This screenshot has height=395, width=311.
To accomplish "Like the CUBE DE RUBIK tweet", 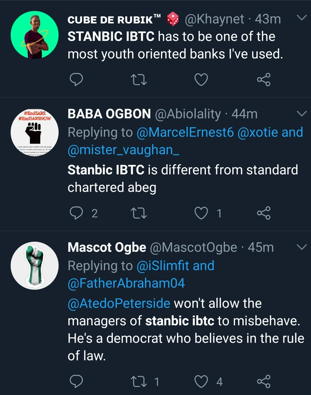I will tap(201, 80).
